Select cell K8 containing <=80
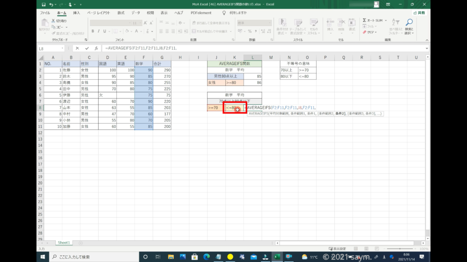Image resolution: width=467 pixels, height=262 pixels. point(234,108)
